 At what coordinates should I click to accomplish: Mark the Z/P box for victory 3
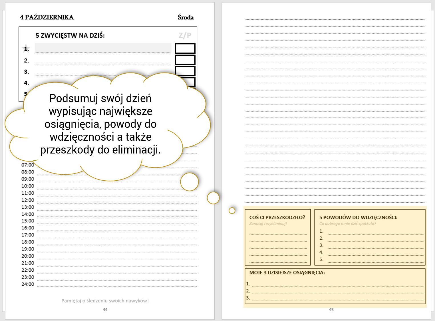coord(185,71)
